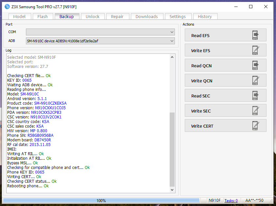Click the Writing CERT... Ok line
The height and width of the screenshot is (206, 276).
(24, 176)
